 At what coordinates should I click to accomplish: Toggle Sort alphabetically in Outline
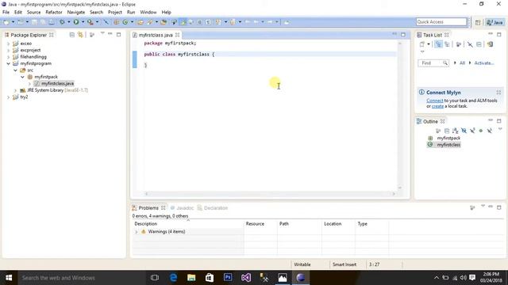(455, 131)
